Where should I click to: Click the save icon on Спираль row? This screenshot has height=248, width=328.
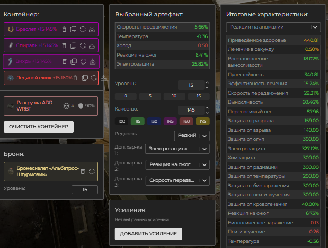coord(92,45)
